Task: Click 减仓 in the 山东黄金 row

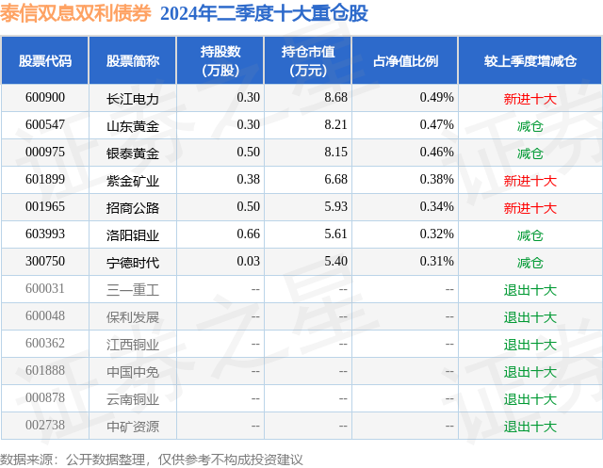Action: coord(530,126)
